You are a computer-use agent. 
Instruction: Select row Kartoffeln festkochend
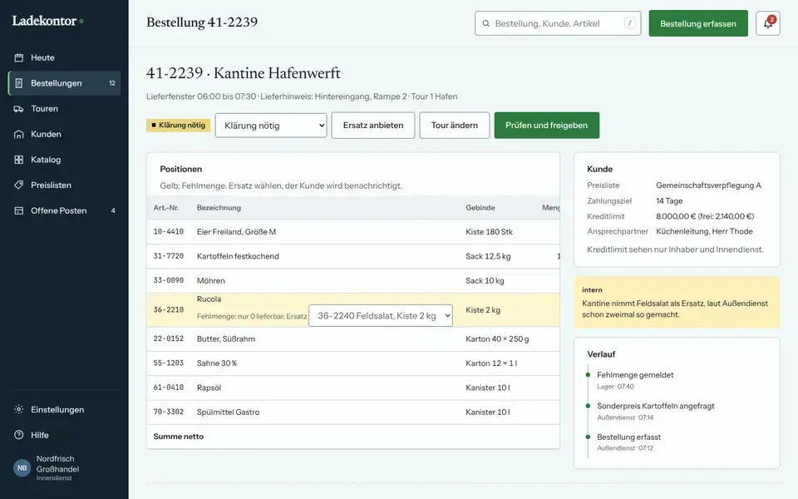(353, 256)
